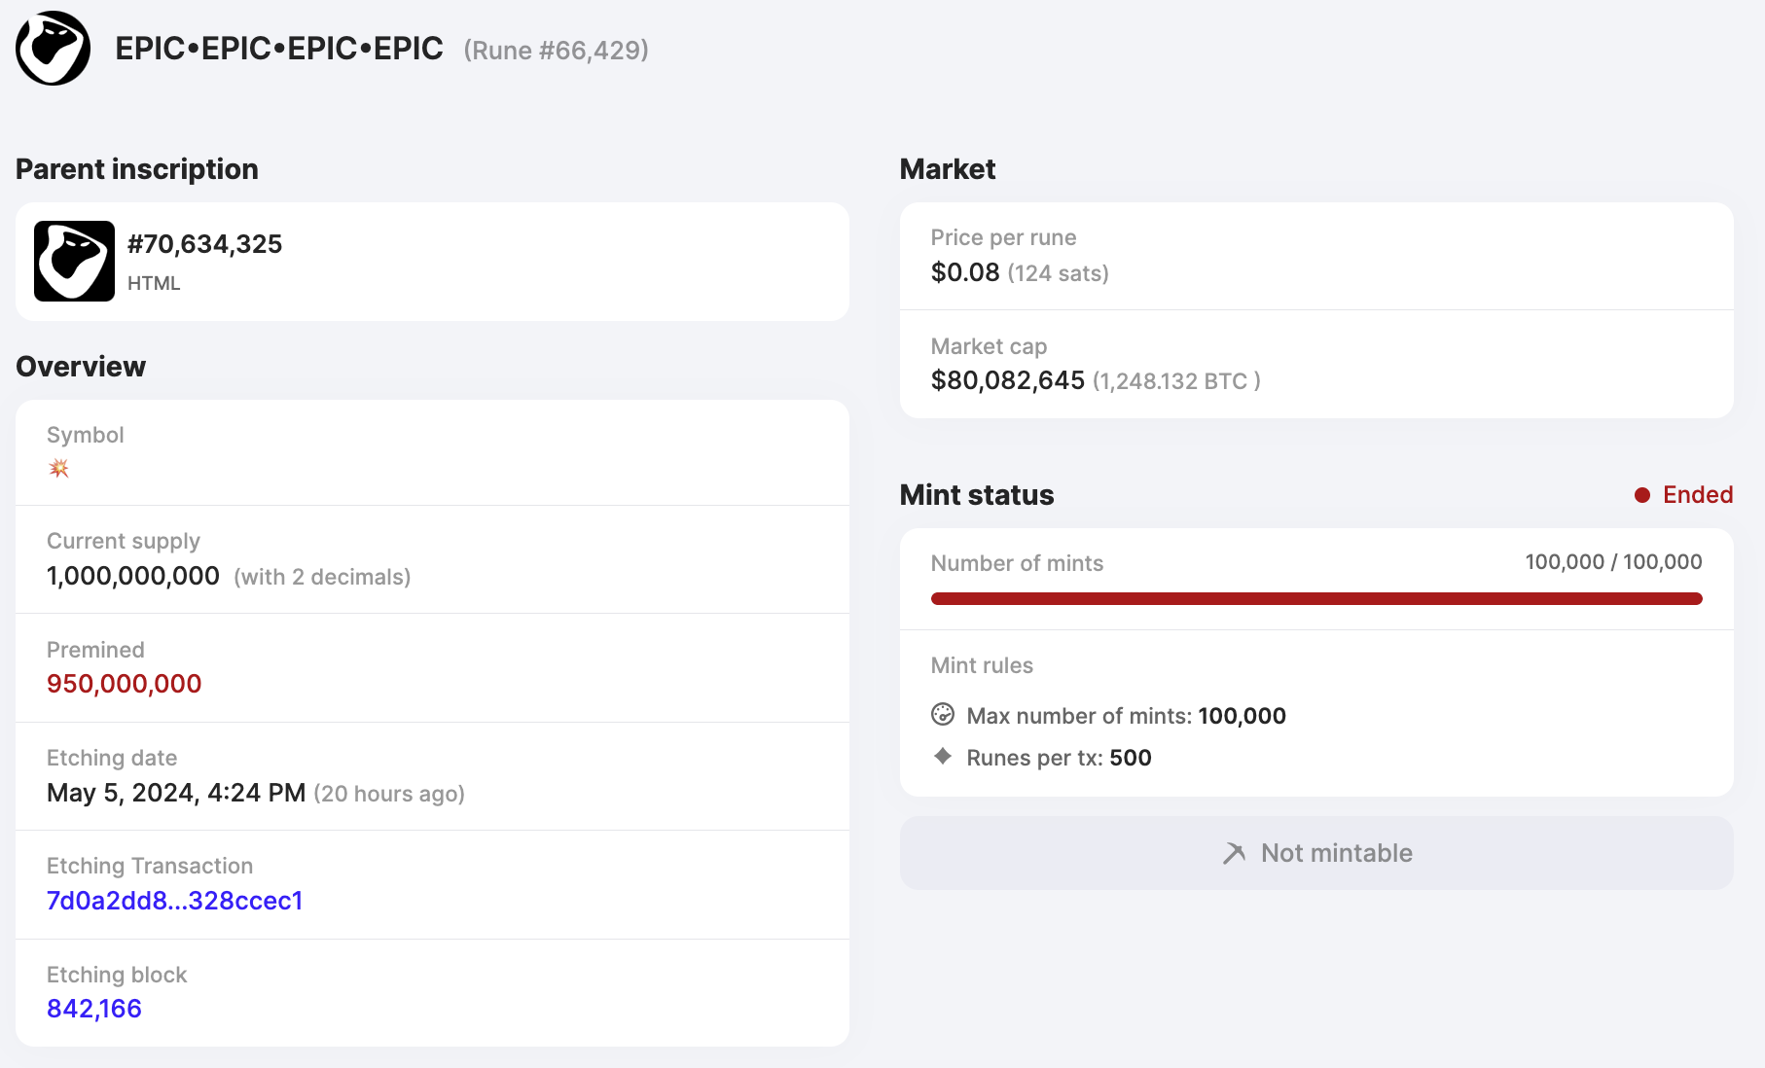
Task: Select current supply 1,000,000,000
Action: coord(133,576)
